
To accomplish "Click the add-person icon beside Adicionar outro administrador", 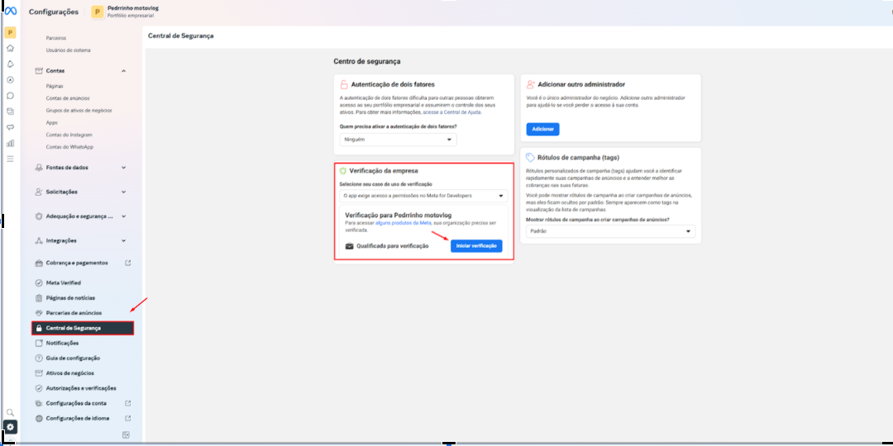I will (530, 84).
